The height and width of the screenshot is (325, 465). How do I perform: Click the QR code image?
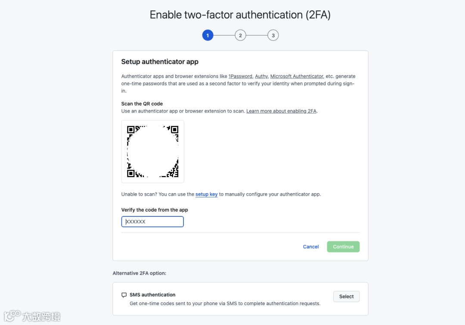(x=152, y=151)
